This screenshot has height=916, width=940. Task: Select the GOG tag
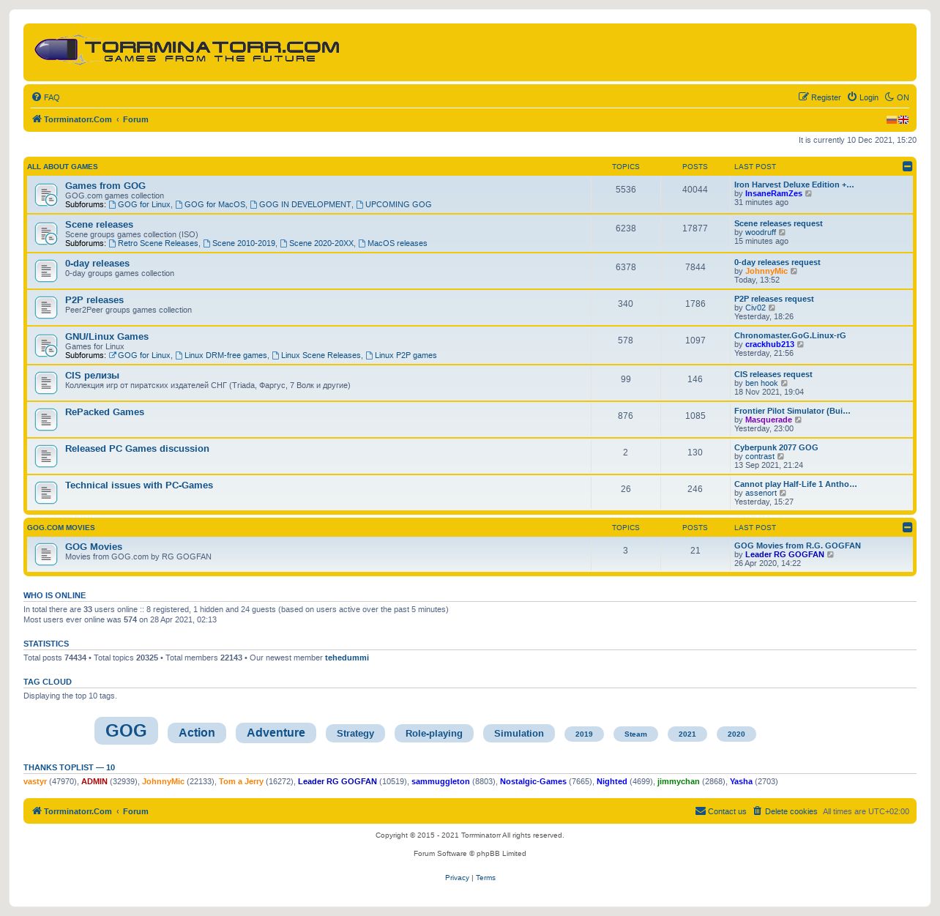[126, 731]
